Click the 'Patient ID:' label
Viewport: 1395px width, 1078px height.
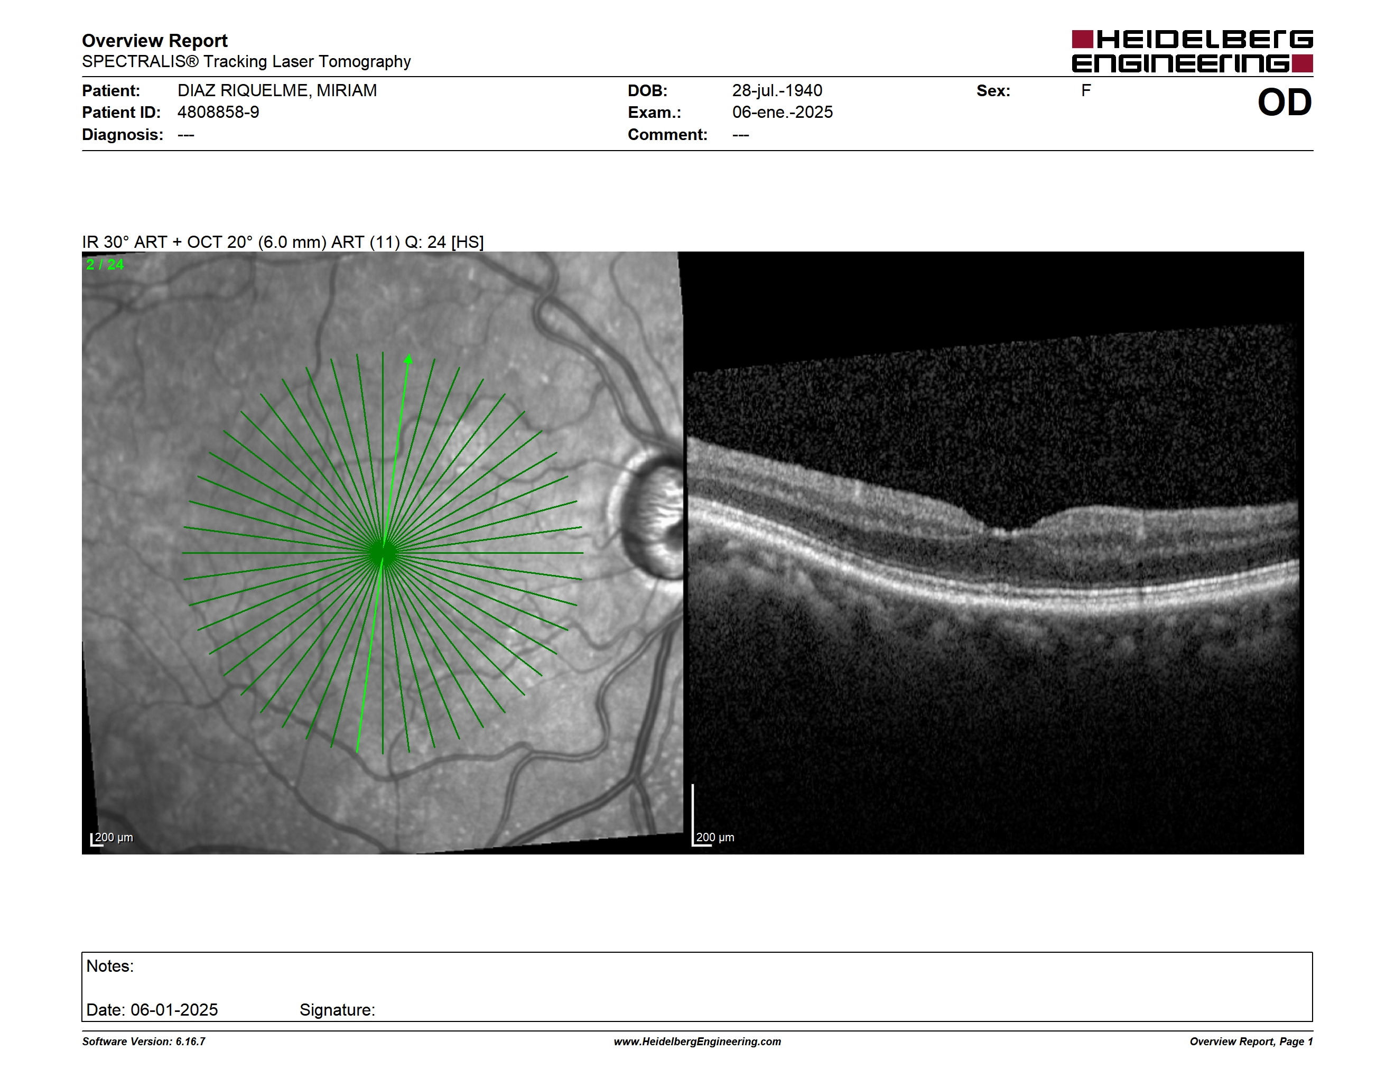pos(122,113)
